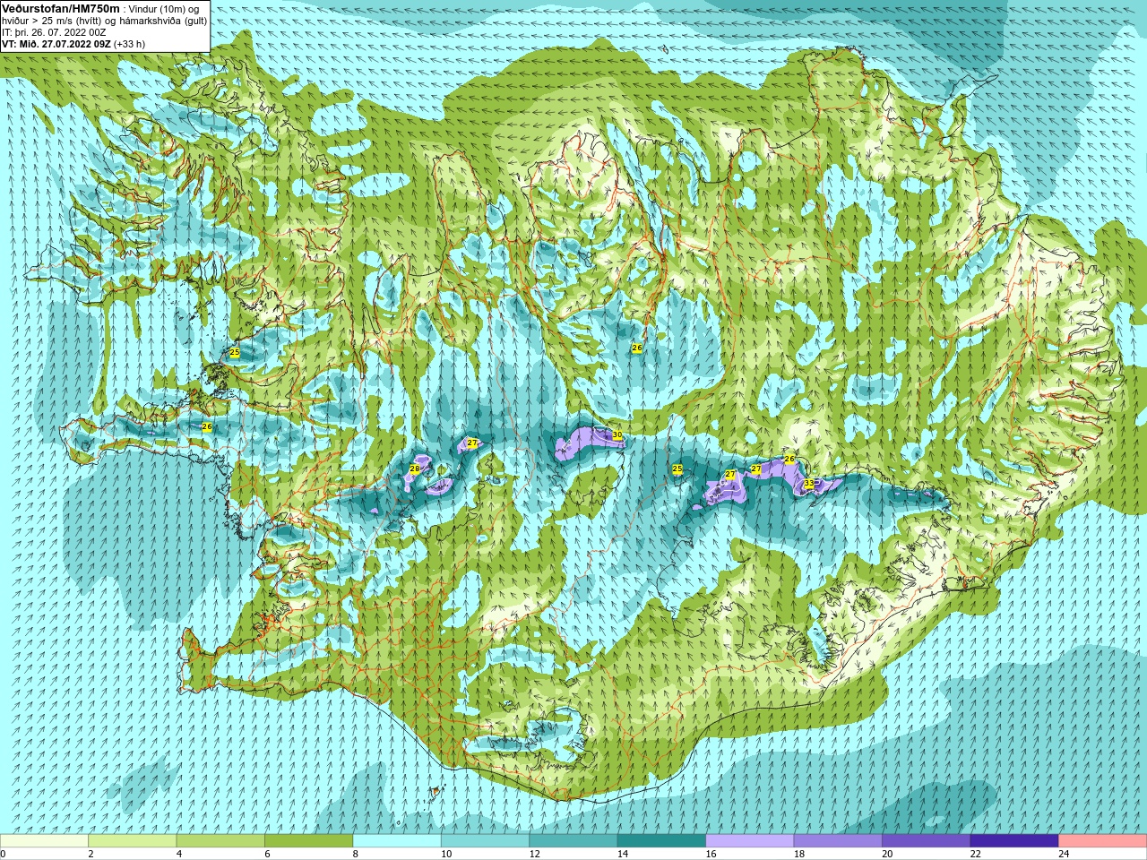Select the pink above-24 legend swatch

pyautogui.click(x=1103, y=840)
